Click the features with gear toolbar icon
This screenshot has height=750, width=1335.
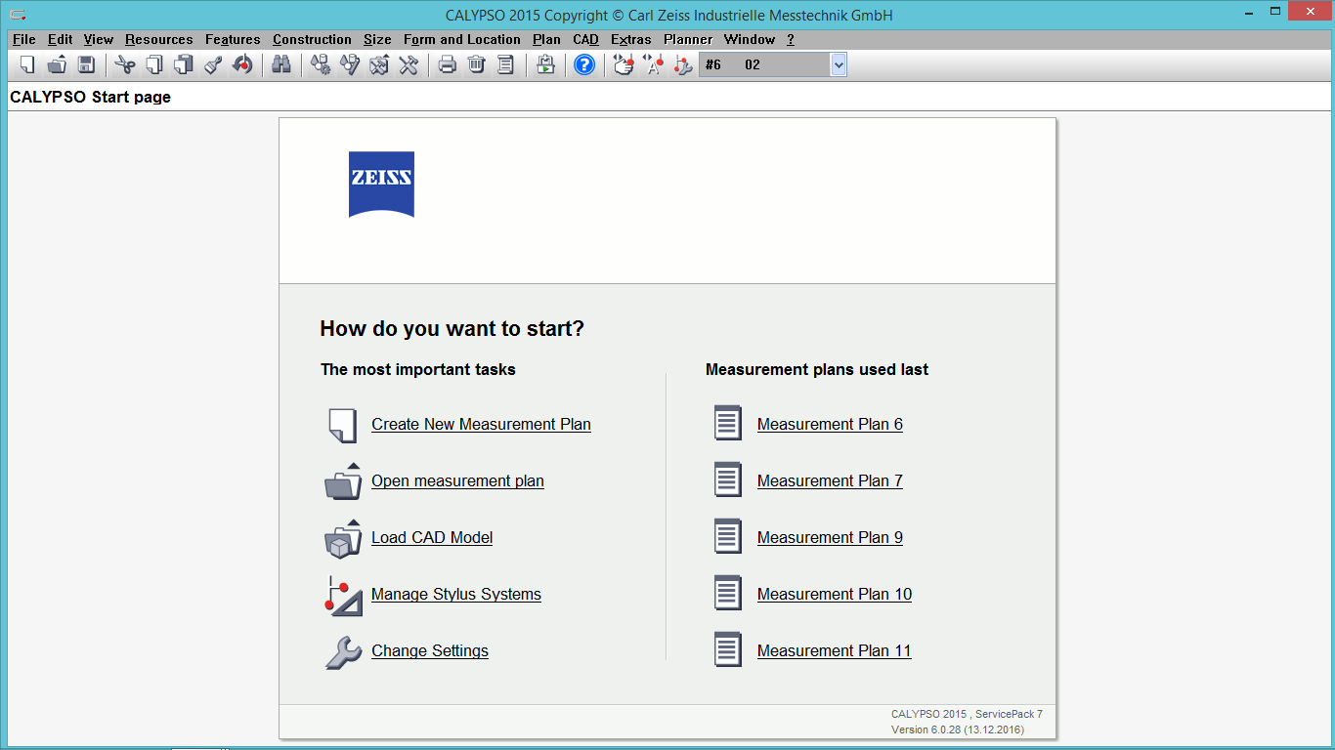pos(321,64)
